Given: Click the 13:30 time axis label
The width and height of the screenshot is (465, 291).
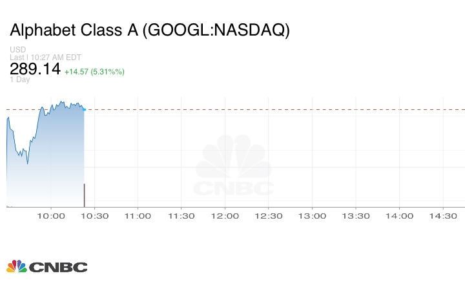Looking at the screenshot, I should pos(356,216).
